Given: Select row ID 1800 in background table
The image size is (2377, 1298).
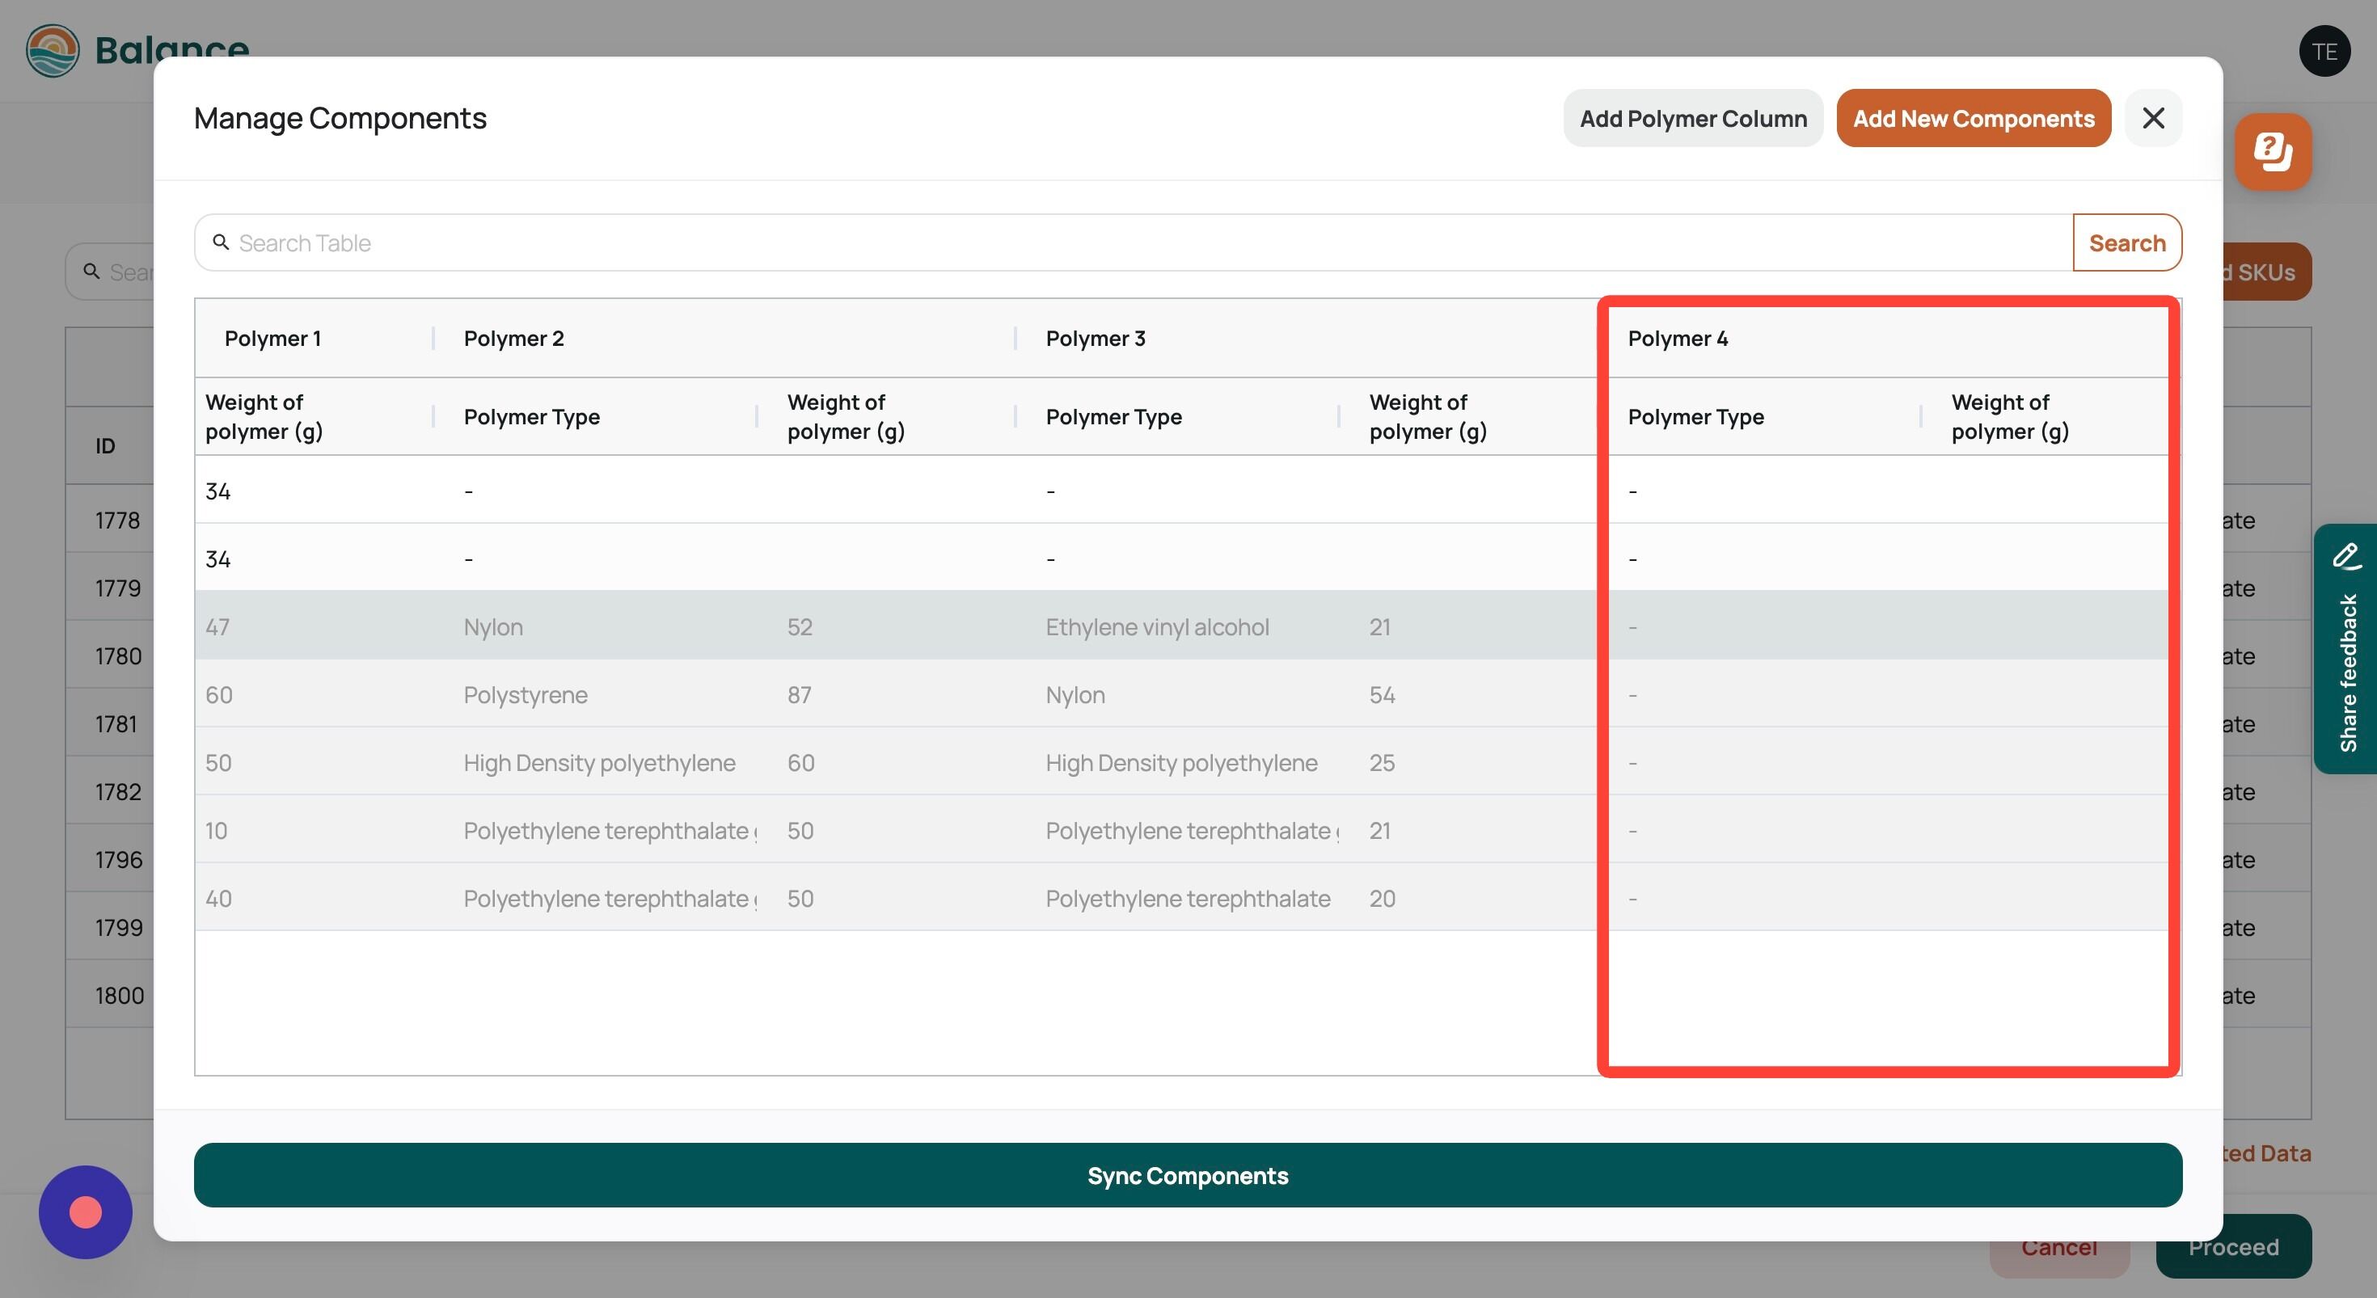Looking at the screenshot, I should [x=119, y=996].
